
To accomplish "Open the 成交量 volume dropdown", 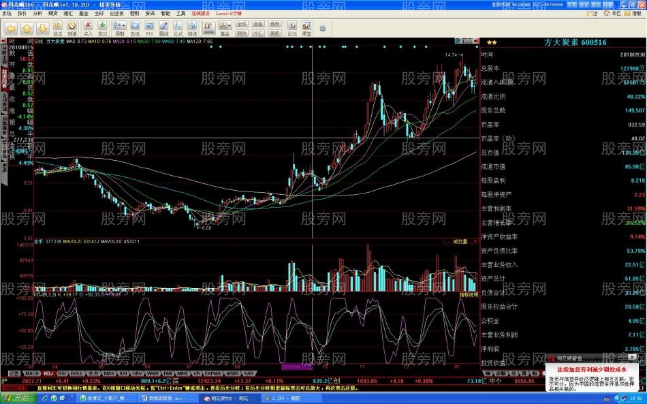I will click(461, 241).
